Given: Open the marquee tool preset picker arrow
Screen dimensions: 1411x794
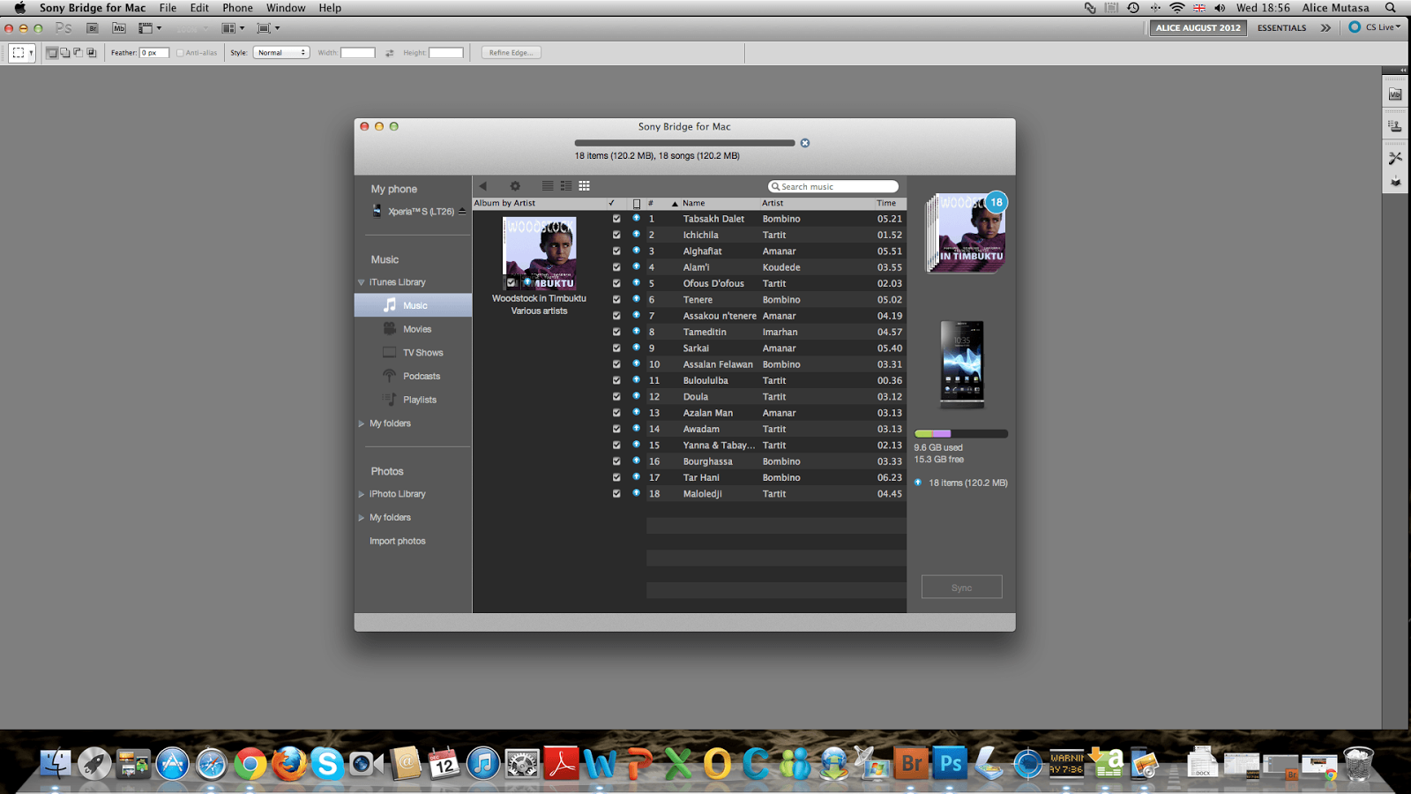Looking at the screenshot, I should (31, 53).
